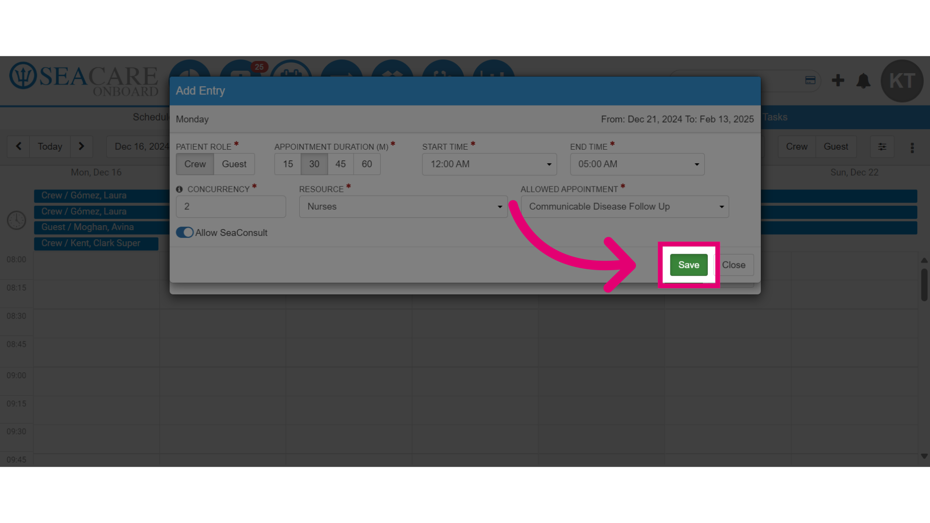Select the Sun, Dec 22 column header
The height and width of the screenshot is (523, 930).
(x=854, y=172)
